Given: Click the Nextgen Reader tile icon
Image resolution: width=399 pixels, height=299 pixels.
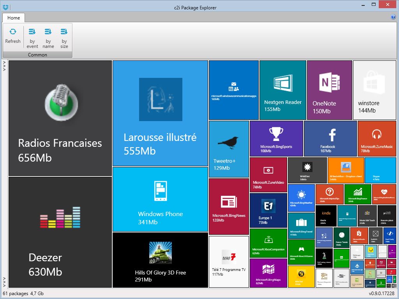Looking at the screenshot, I should (283, 83).
